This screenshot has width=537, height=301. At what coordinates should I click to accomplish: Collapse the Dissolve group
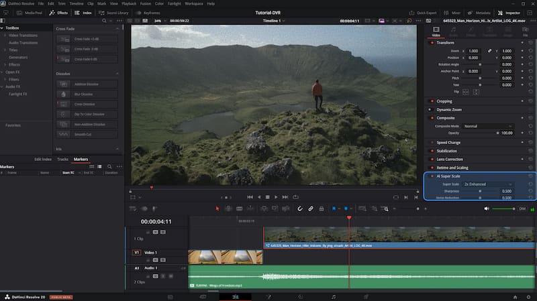117,74
